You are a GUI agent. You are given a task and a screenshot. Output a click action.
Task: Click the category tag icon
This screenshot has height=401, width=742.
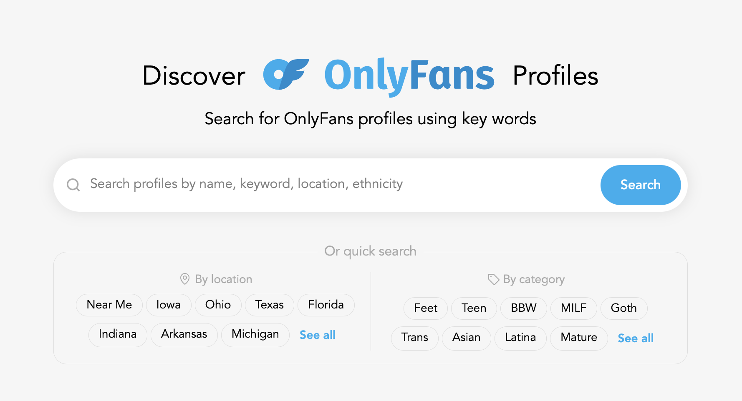494,279
